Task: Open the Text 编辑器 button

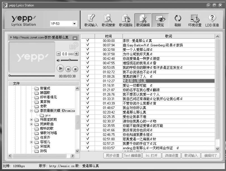Action: [132, 156]
